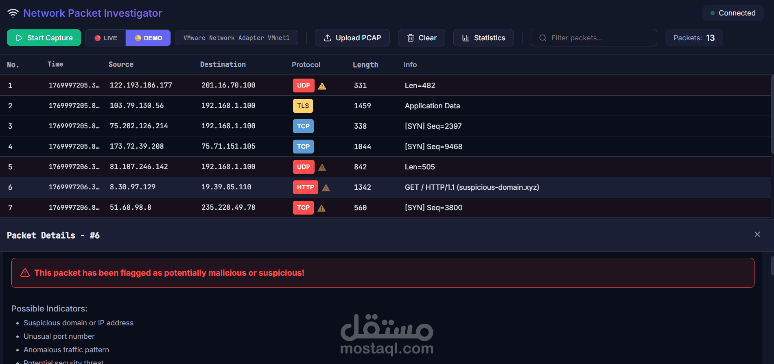The width and height of the screenshot is (774, 364).
Task: Click warning icon on packet 1 UDP row
Action: (x=322, y=86)
